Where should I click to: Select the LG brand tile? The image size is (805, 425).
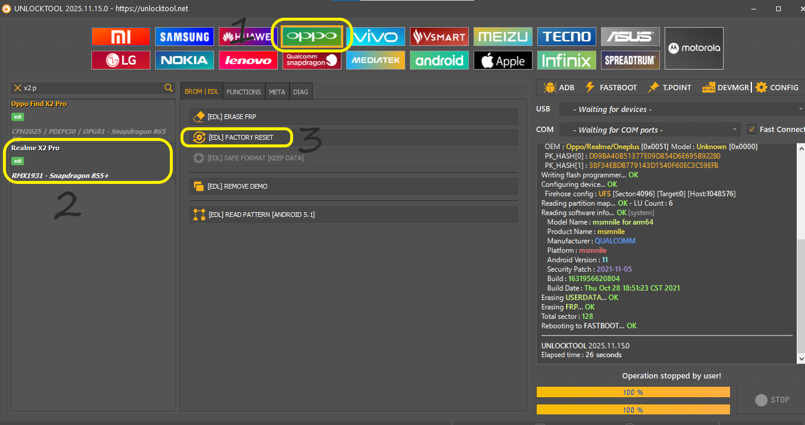pos(121,60)
